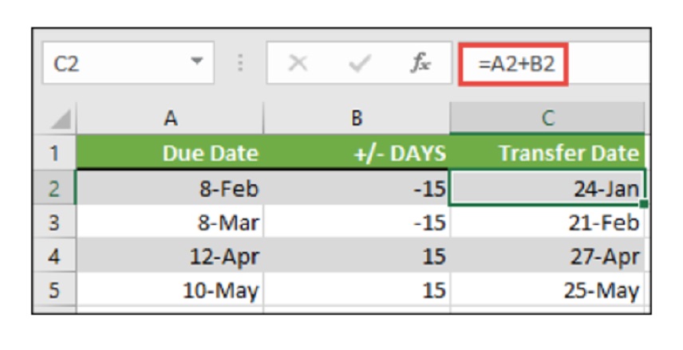Click the Due Date header cell
This screenshot has width=683, height=350.
(170, 153)
